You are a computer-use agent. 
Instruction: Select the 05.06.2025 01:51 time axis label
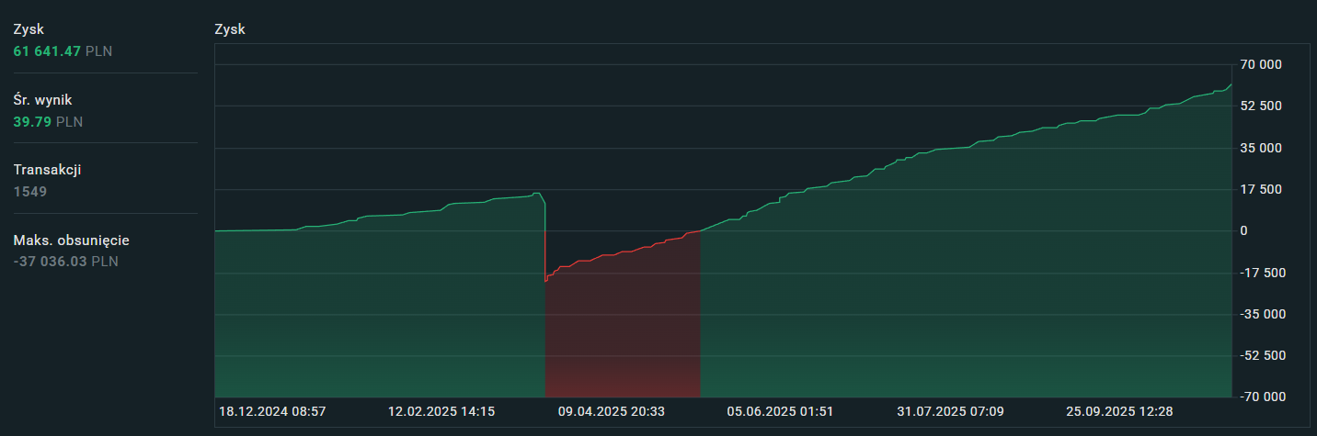pos(780,411)
